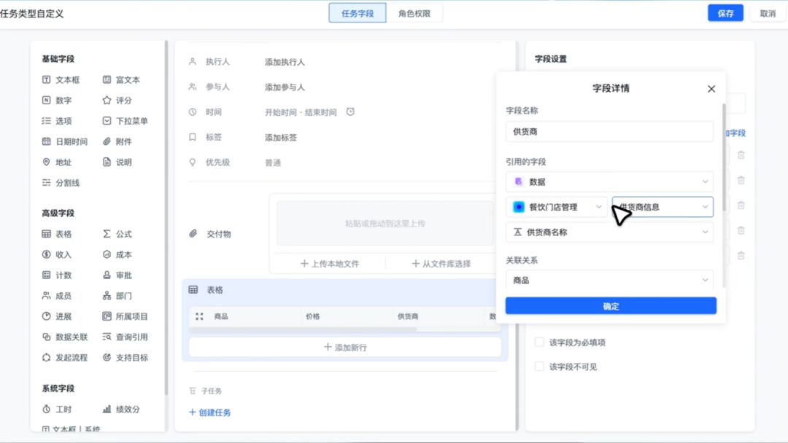Switch to the 角色权限 tab
The height and width of the screenshot is (443, 788).
tap(414, 14)
